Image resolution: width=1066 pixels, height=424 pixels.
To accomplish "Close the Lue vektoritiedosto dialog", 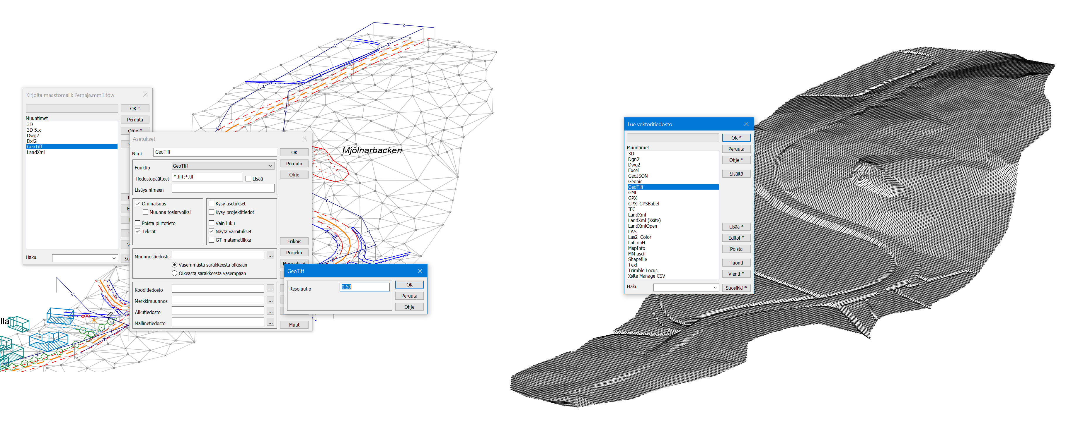I will pyautogui.click(x=746, y=124).
